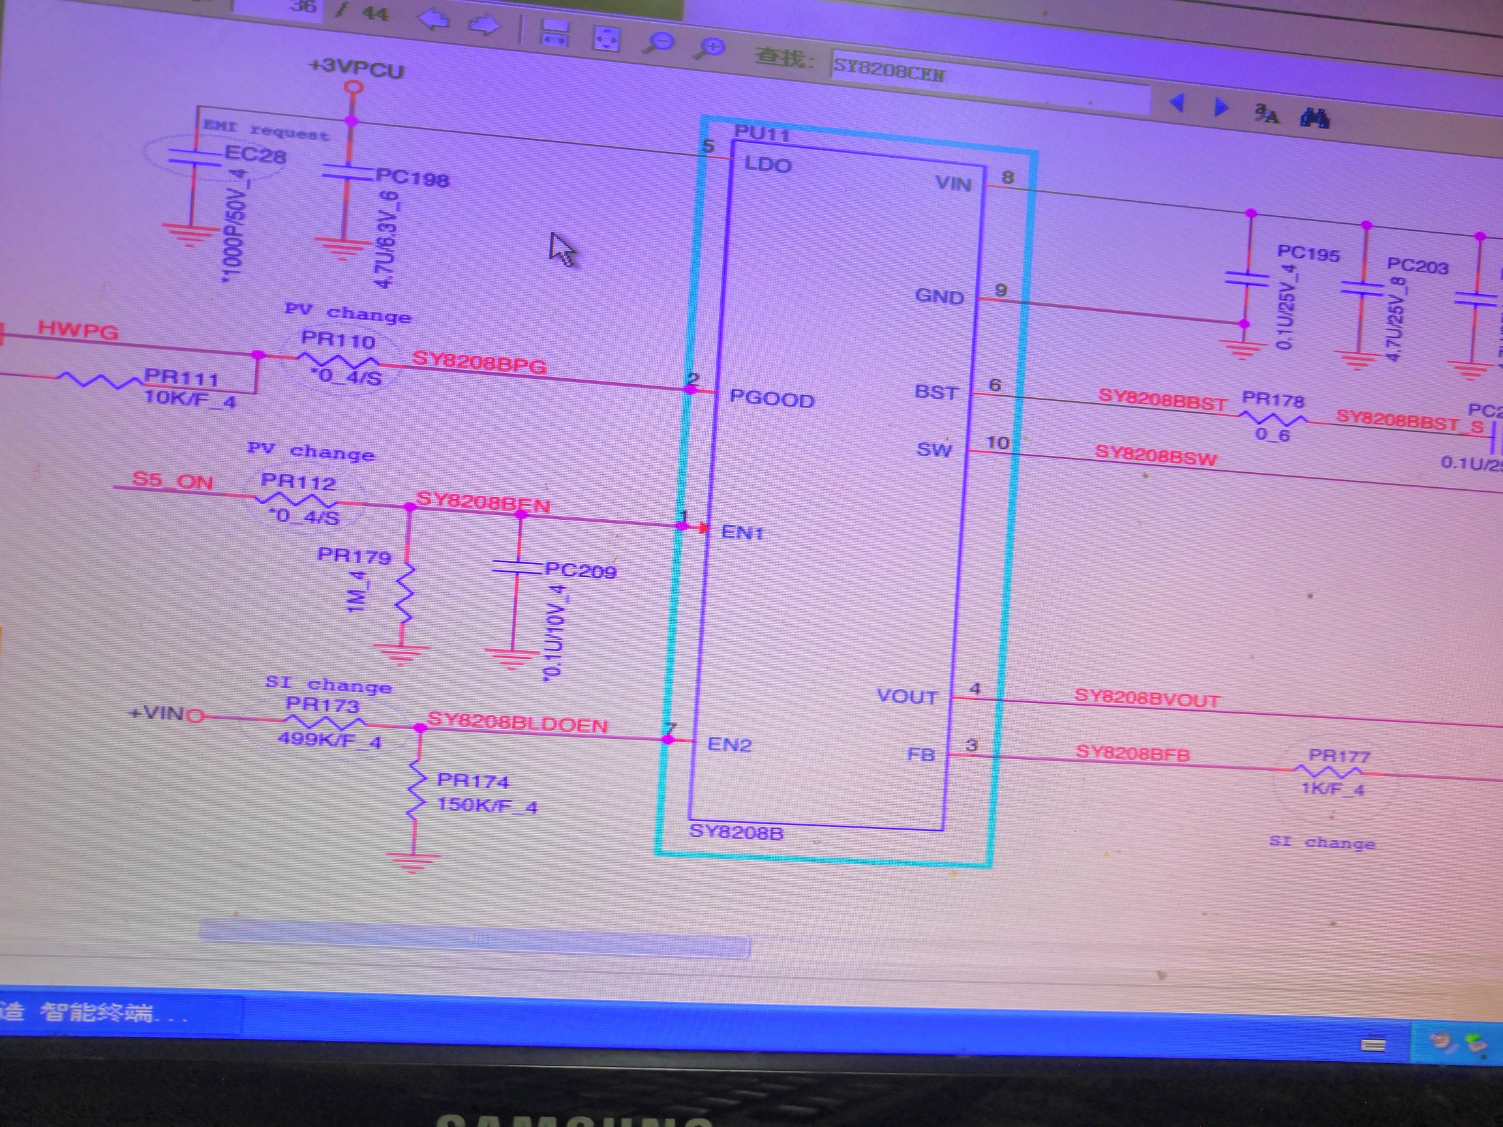Image resolution: width=1503 pixels, height=1127 pixels.
Task: Select the fit page view icon
Action: (x=606, y=38)
